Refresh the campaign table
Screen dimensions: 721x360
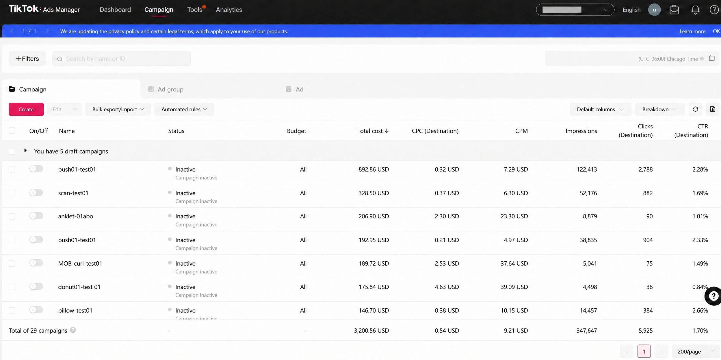click(x=695, y=109)
